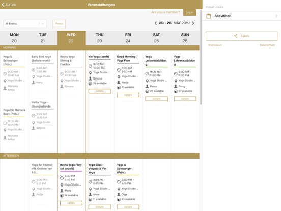This screenshot has height=211, width=281.
Task: Open the Impressum link
Action: pyautogui.click(x=215, y=45)
